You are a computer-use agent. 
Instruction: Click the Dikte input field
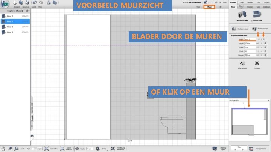click(250, 47)
